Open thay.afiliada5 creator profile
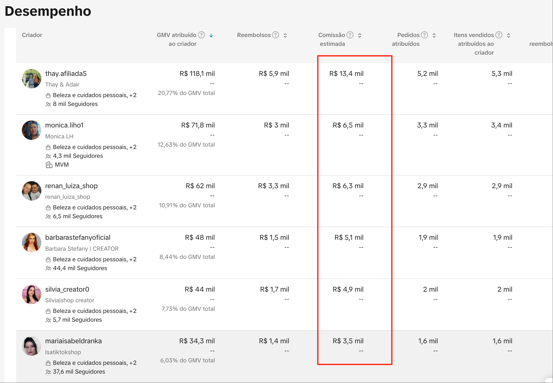This screenshot has width=553, height=383. 66,73
